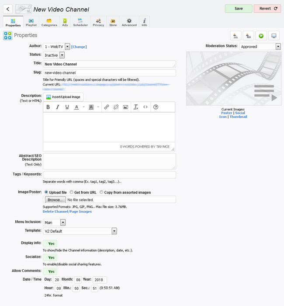Click the second icon button left of play

point(248,36)
